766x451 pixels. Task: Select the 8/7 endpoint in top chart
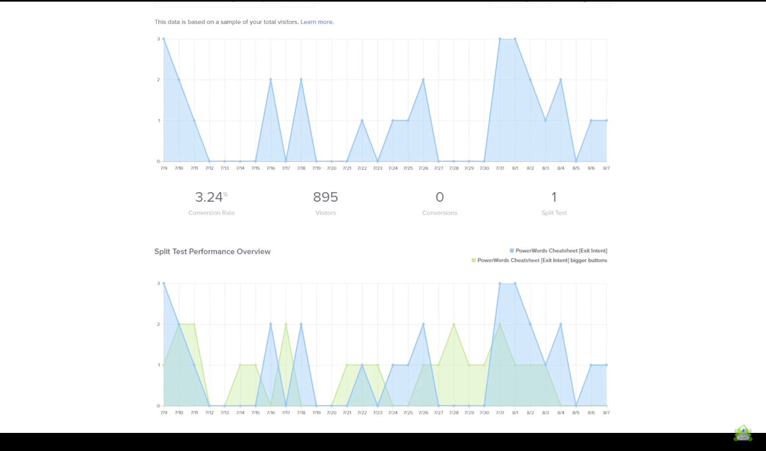[x=607, y=121]
